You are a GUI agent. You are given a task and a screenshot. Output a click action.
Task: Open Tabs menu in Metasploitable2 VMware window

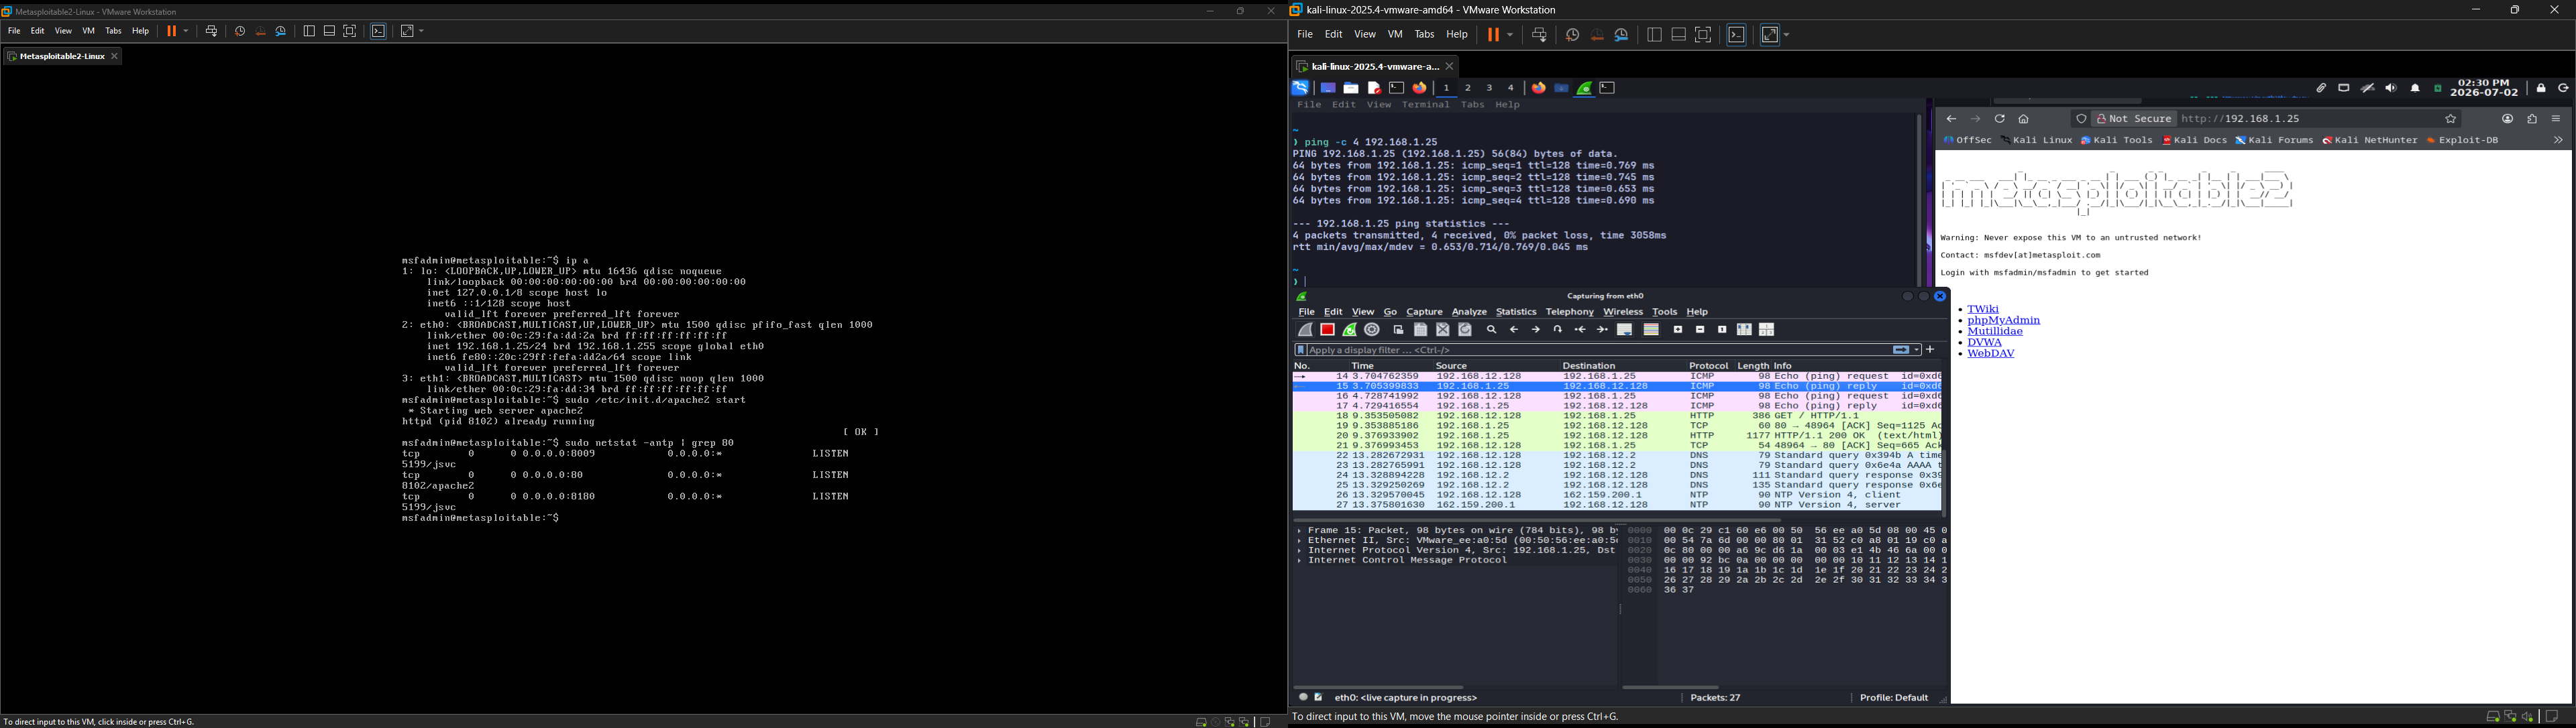[113, 31]
